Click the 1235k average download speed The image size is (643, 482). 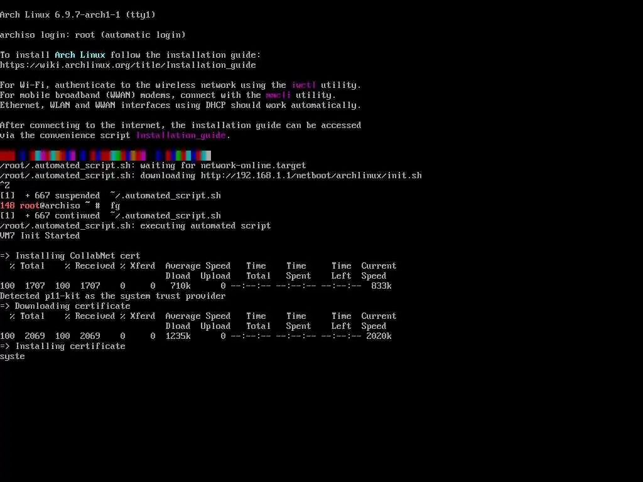(178, 336)
